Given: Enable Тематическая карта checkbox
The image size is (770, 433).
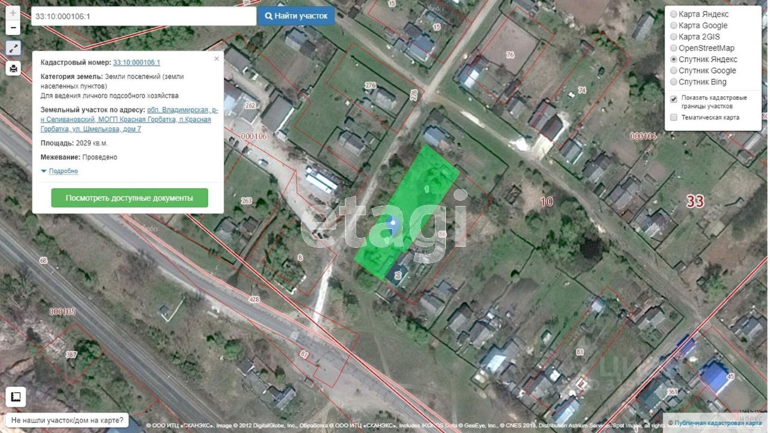Looking at the screenshot, I should click(674, 118).
